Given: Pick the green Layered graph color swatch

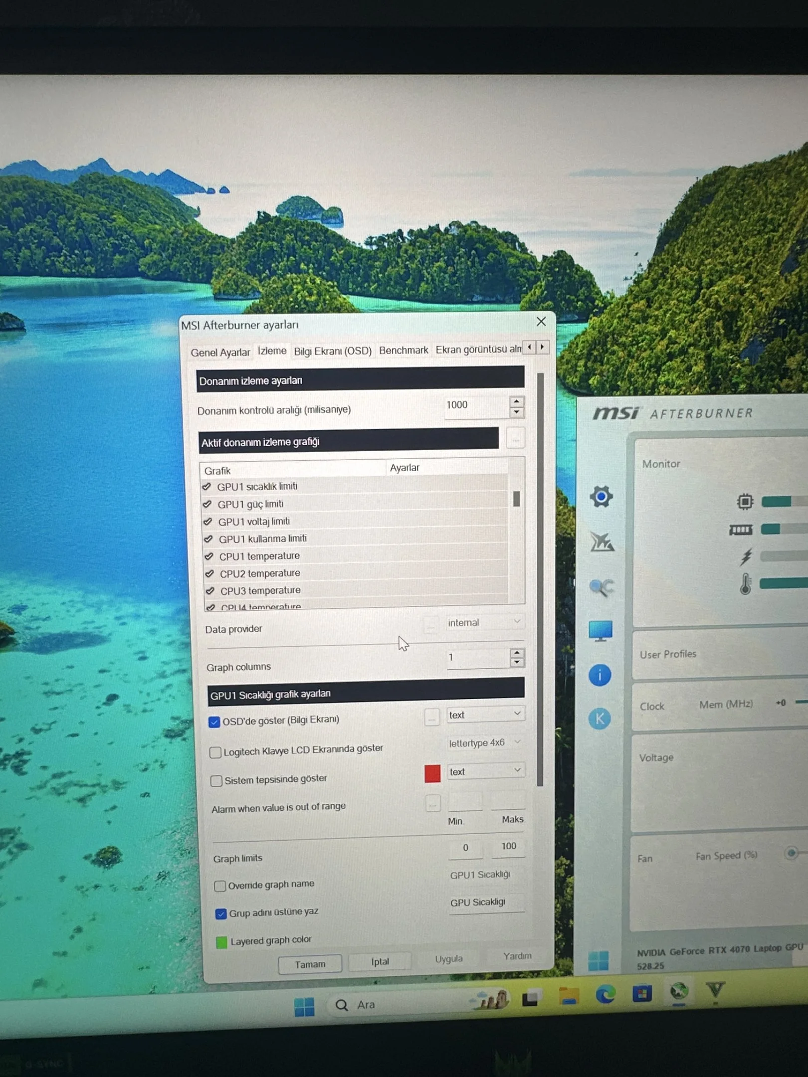Looking at the screenshot, I should pyautogui.click(x=221, y=942).
